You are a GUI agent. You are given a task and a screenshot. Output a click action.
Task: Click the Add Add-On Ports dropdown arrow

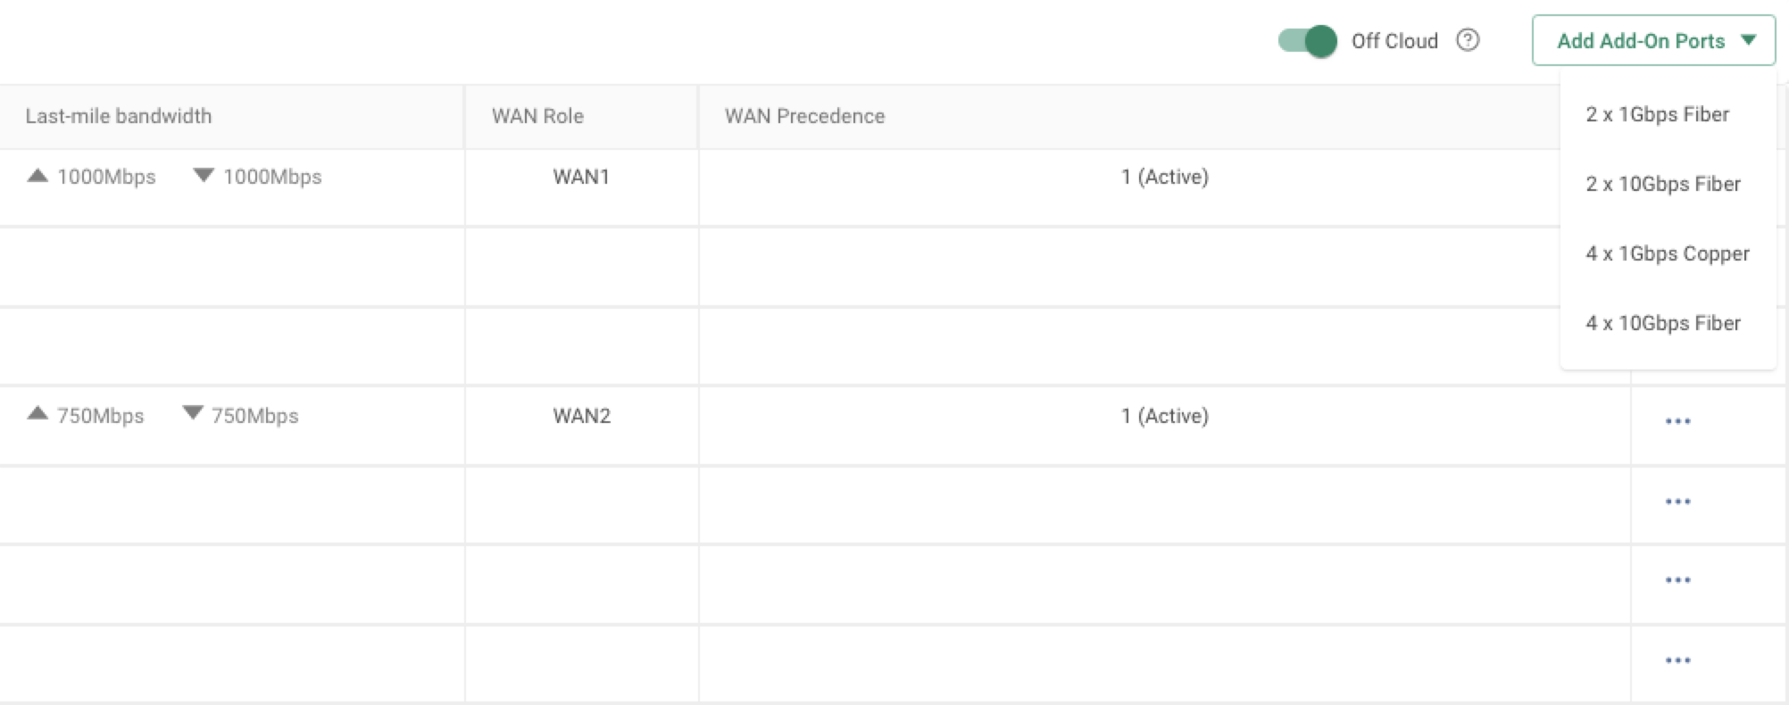[1748, 40]
